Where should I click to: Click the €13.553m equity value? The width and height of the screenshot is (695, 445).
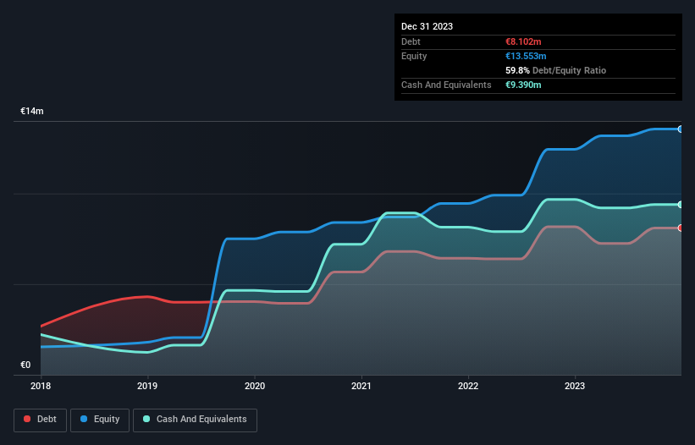tap(526, 56)
